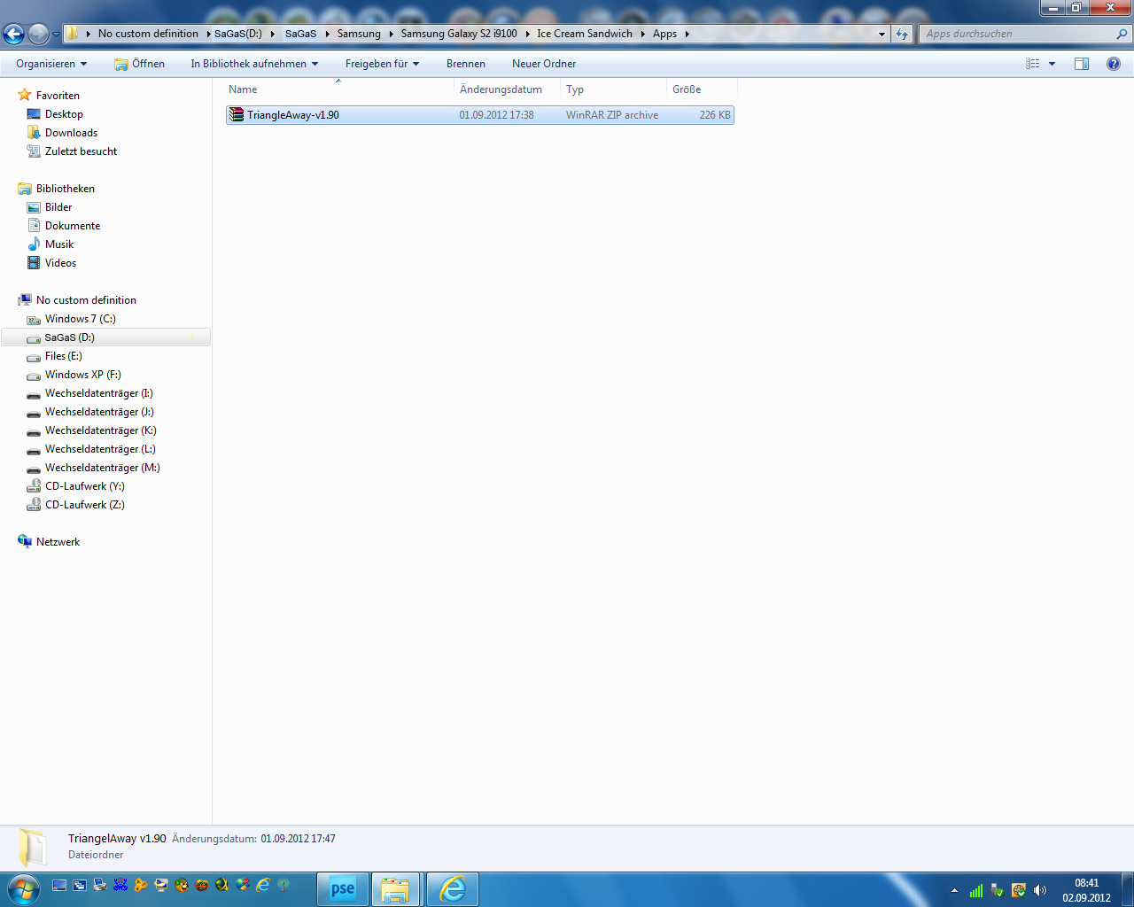Image resolution: width=1134 pixels, height=907 pixels.
Task: Open the recent pages dropdown beside Forward
Action: (x=56, y=35)
